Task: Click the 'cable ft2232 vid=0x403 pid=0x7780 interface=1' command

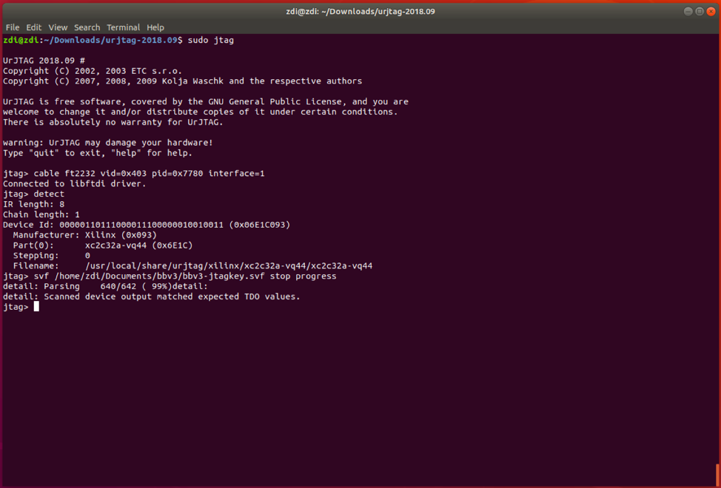Action: tap(149, 174)
